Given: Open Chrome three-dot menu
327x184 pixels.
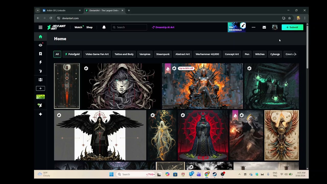Looking at the screenshot, I should coord(305,18).
